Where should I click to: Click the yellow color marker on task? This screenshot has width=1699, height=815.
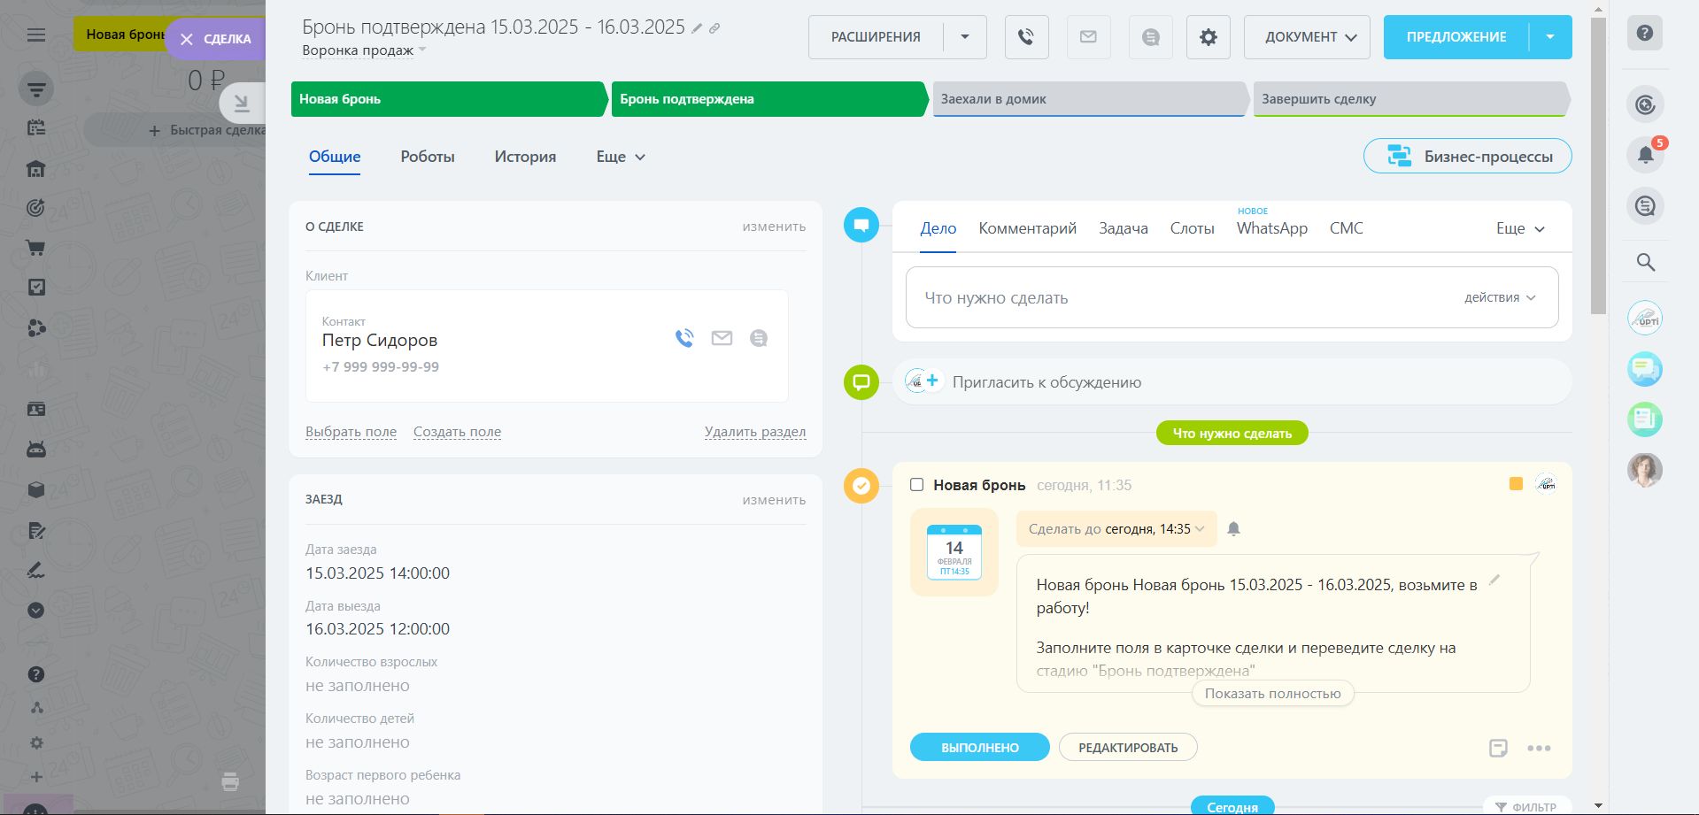tap(1516, 484)
